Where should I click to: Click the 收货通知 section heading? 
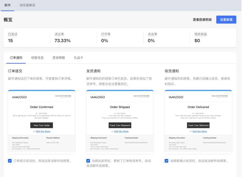[x=172, y=71]
